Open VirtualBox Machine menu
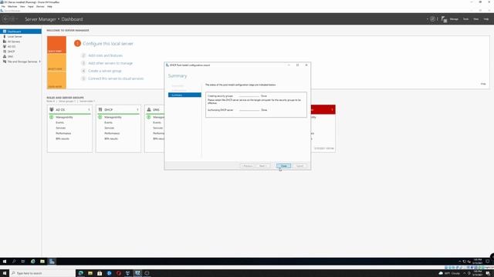 click(x=12, y=6)
